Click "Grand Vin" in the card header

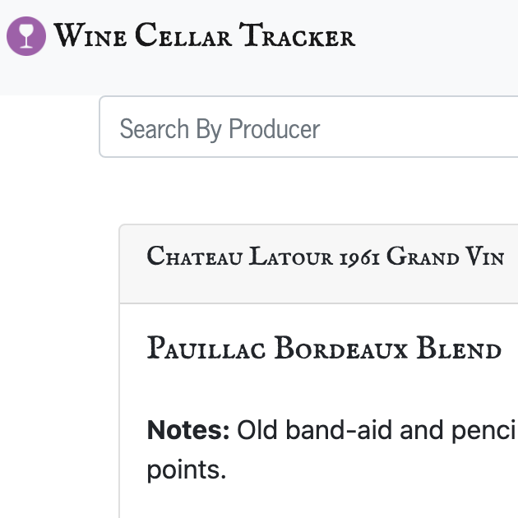coord(446,256)
